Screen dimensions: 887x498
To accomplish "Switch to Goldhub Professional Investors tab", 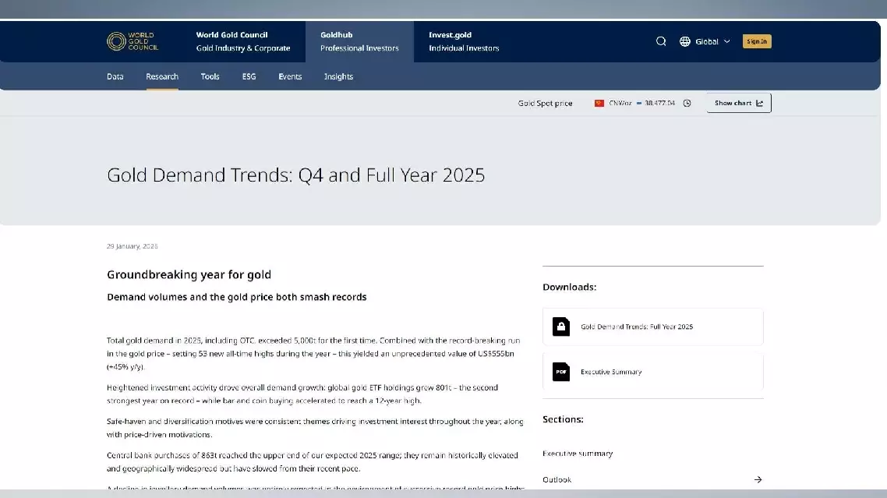I will click(359, 41).
